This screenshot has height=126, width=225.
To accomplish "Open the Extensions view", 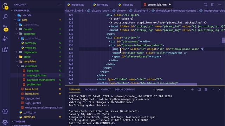I will point(5,49).
